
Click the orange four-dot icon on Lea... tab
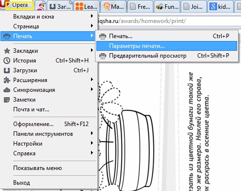pyautogui.click(x=79, y=6)
